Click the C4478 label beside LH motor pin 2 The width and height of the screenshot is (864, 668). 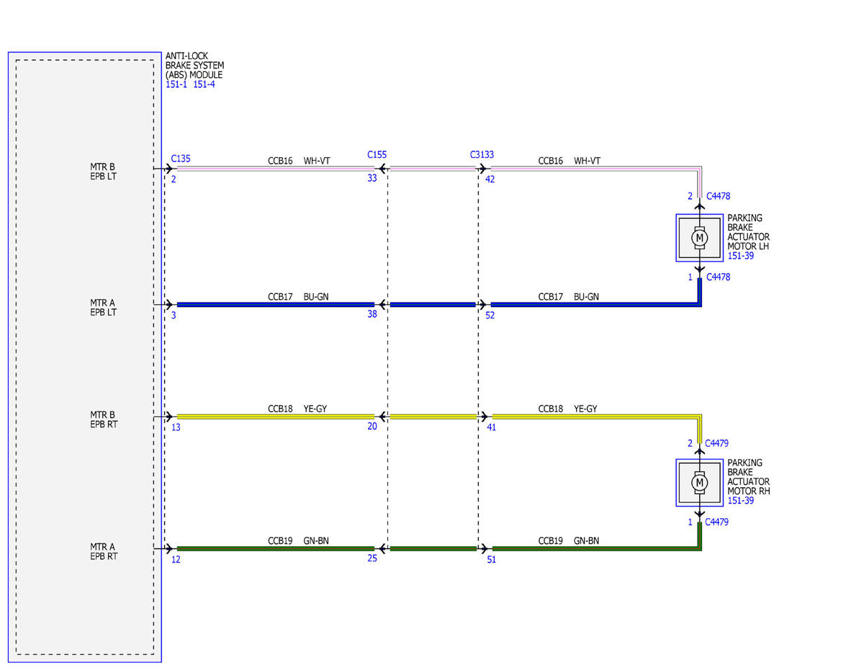click(x=719, y=196)
